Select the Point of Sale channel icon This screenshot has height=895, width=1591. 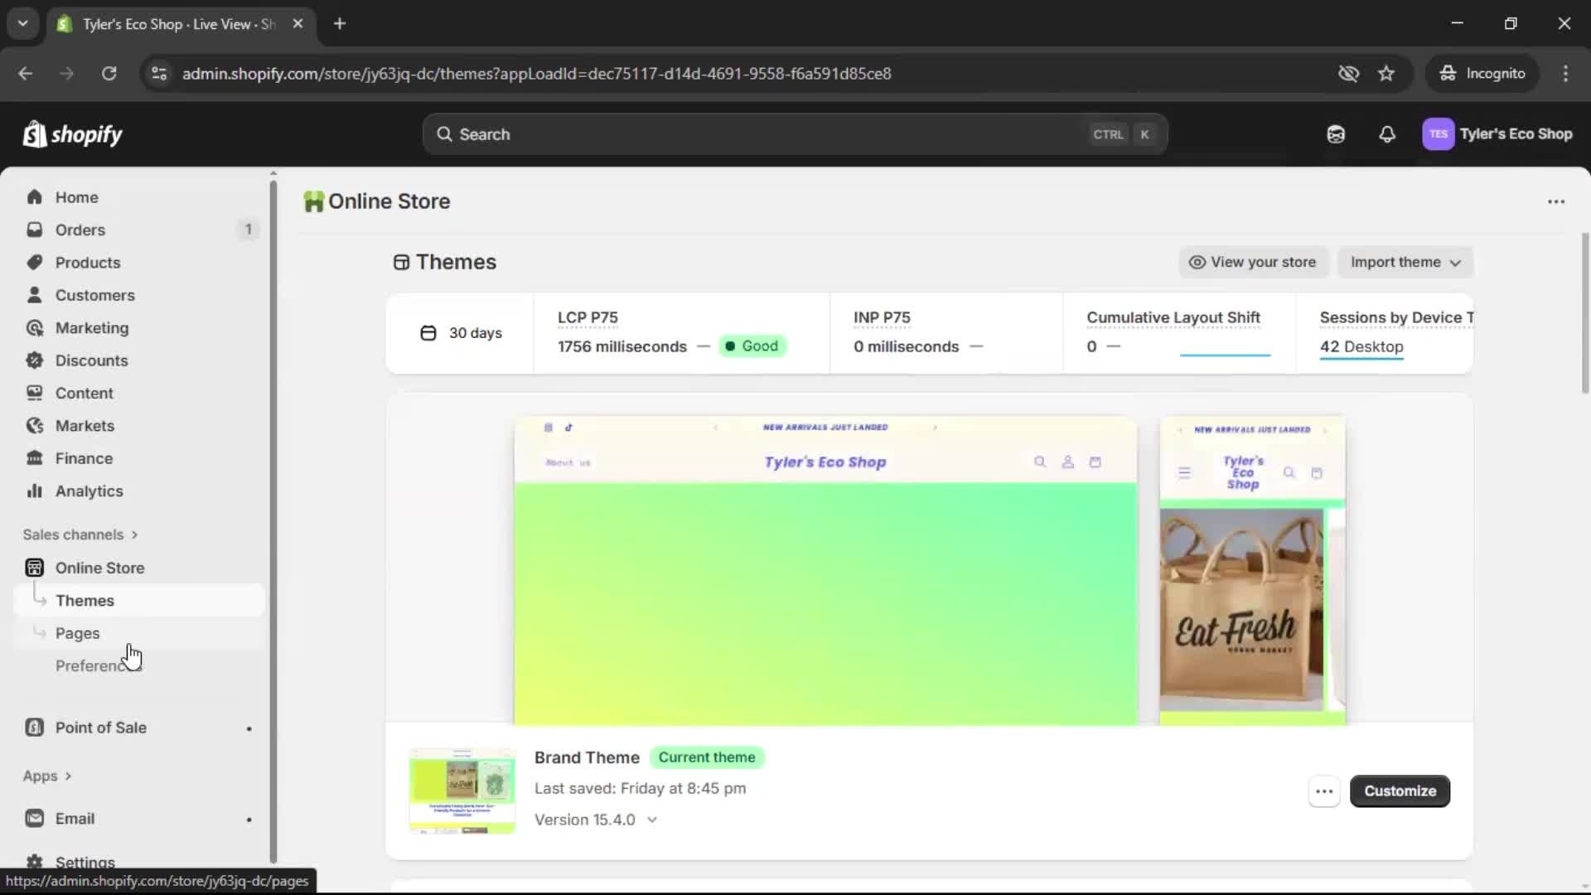(34, 727)
